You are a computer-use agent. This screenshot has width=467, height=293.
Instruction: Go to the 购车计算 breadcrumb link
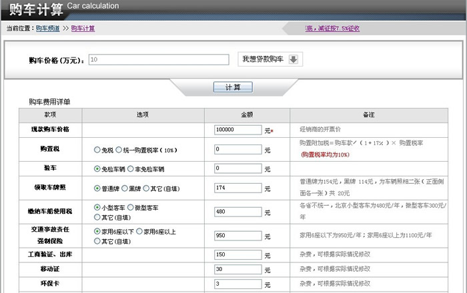click(83, 28)
